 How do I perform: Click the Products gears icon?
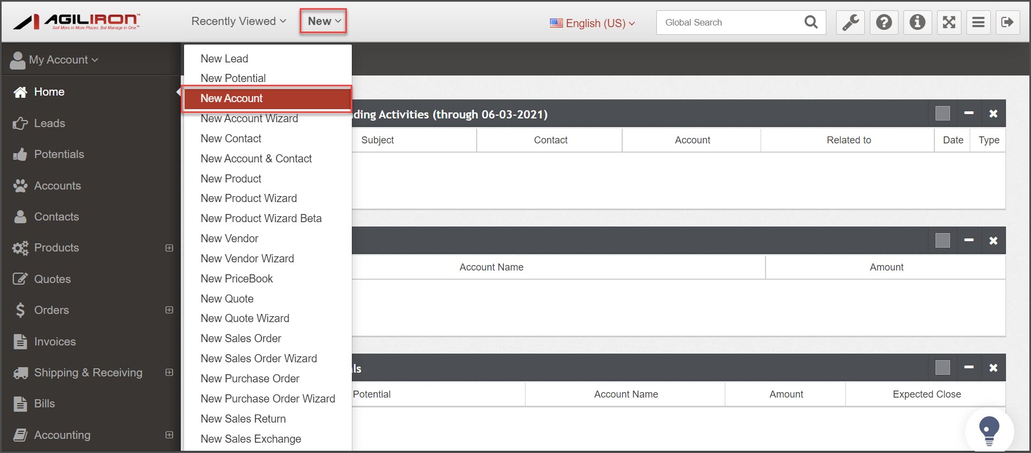coord(20,248)
